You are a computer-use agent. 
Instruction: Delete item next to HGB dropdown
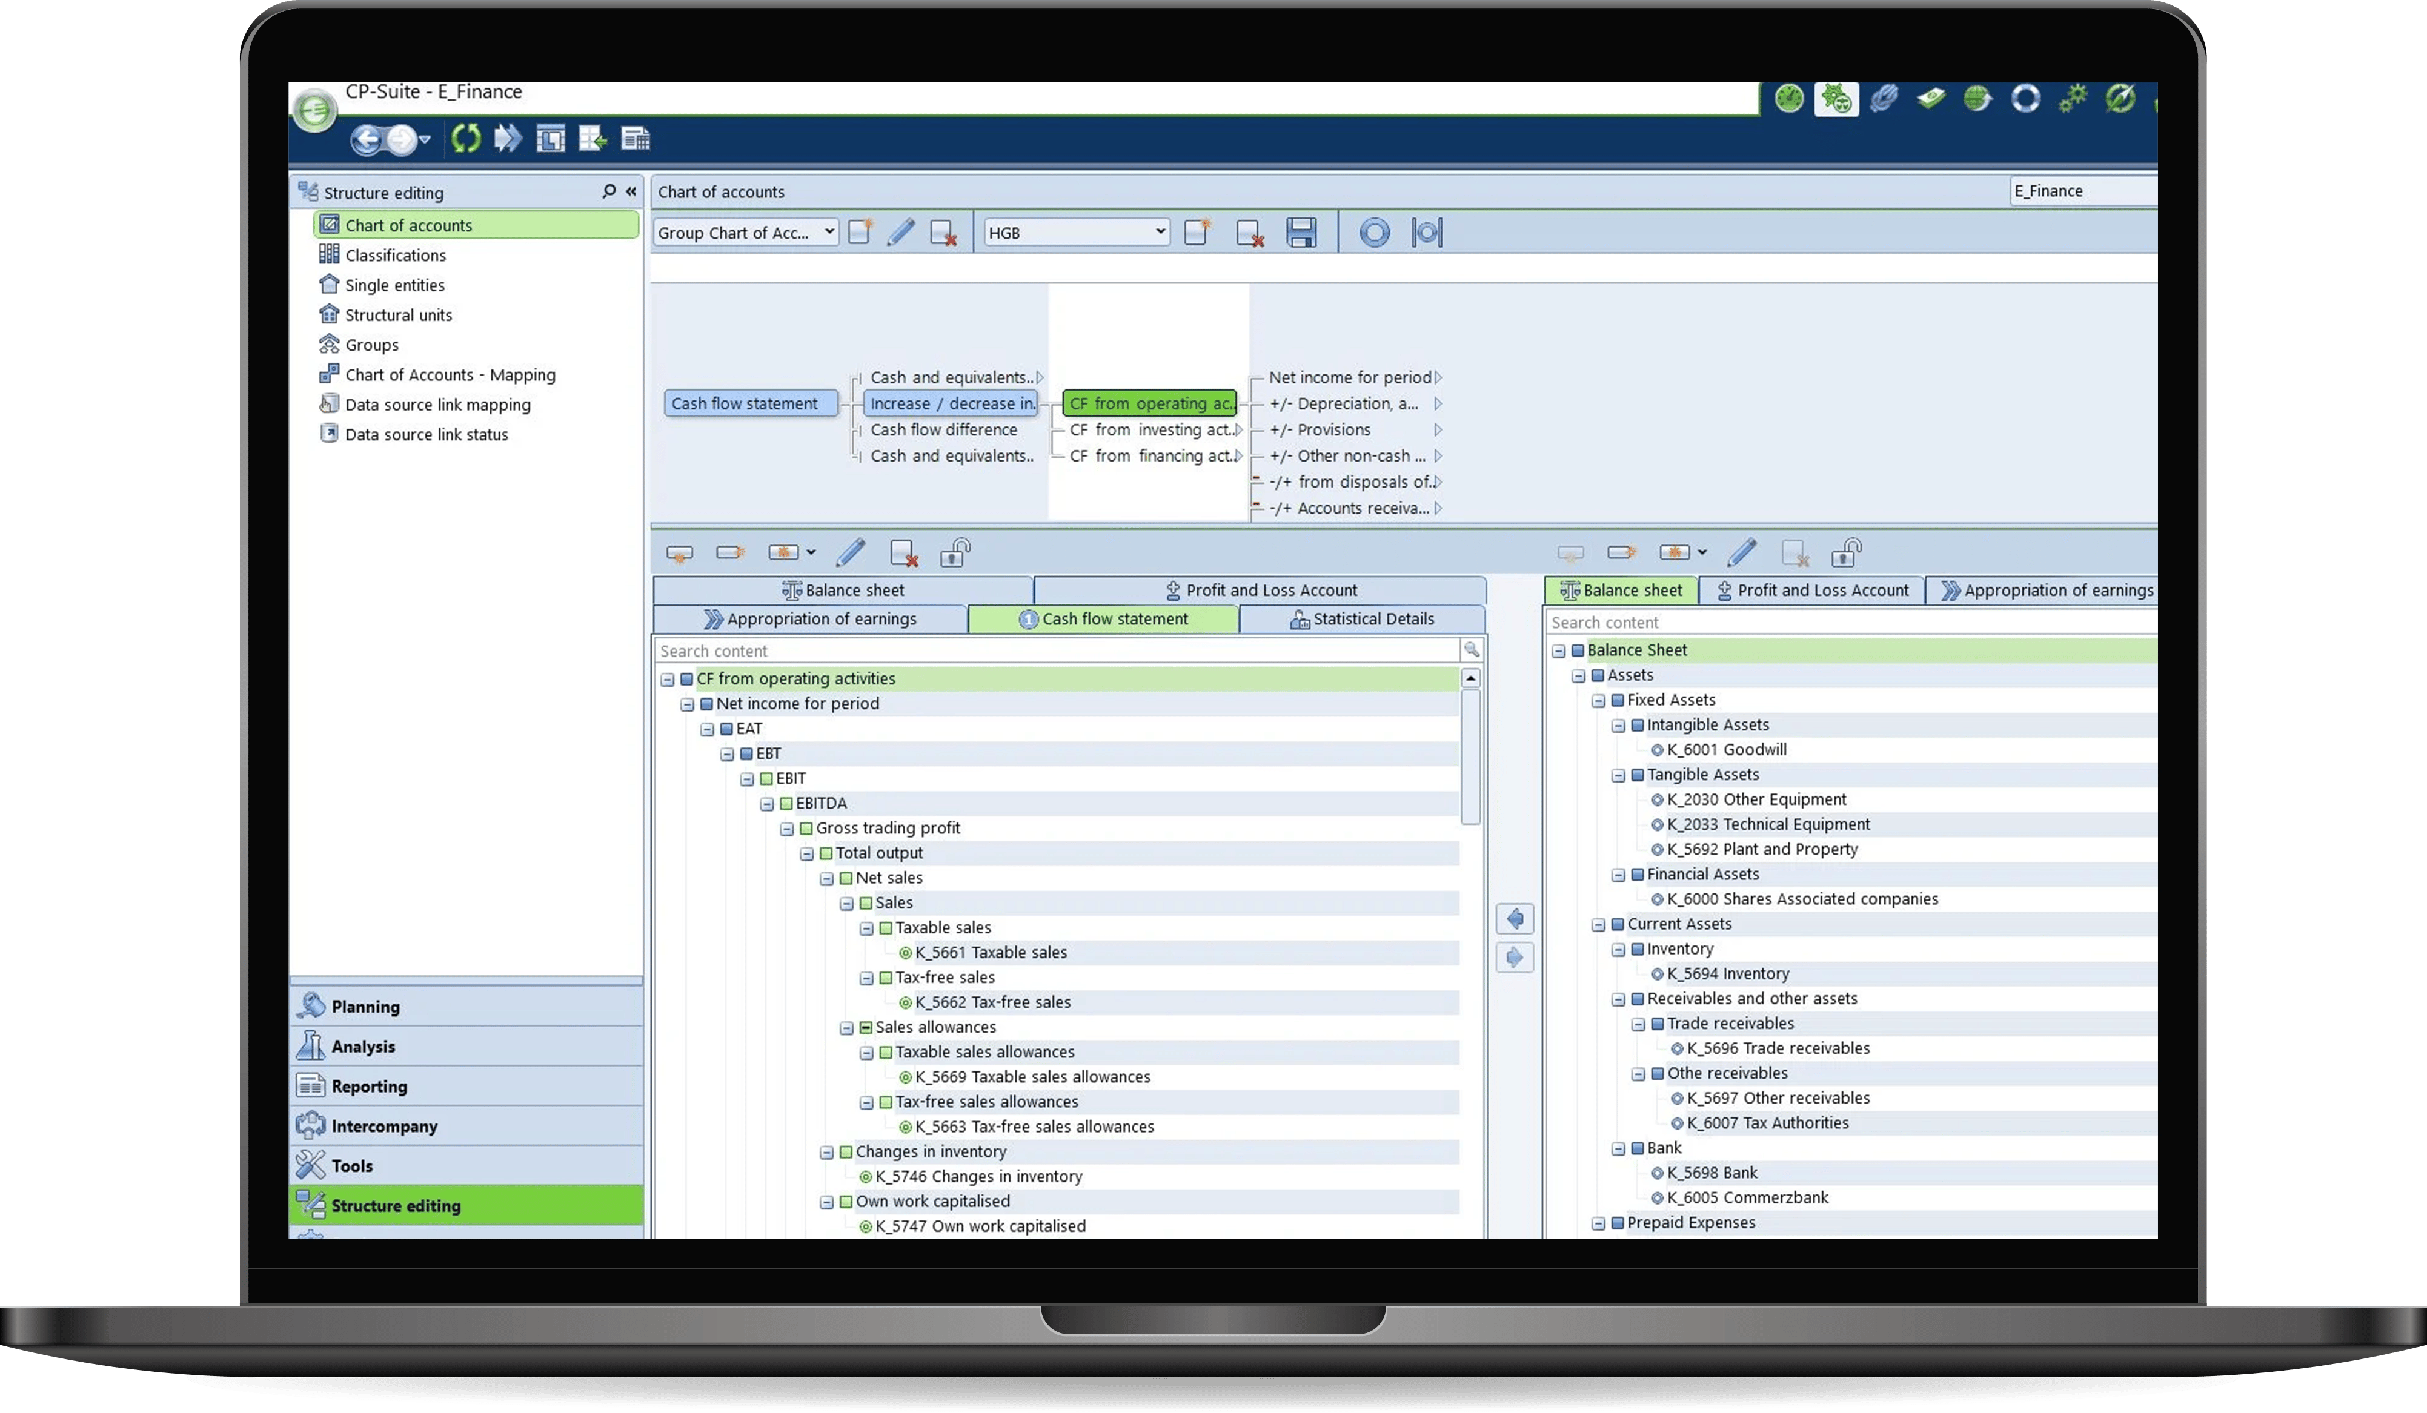tap(1249, 233)
